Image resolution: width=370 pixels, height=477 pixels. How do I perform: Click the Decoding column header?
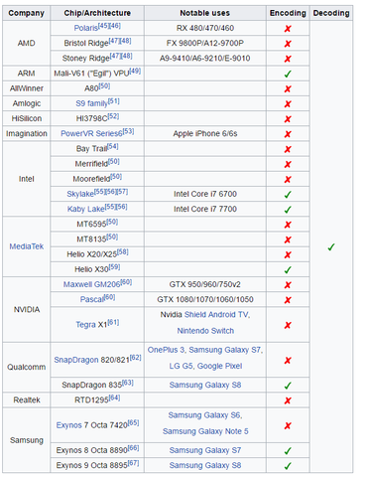tap(331, 13)
